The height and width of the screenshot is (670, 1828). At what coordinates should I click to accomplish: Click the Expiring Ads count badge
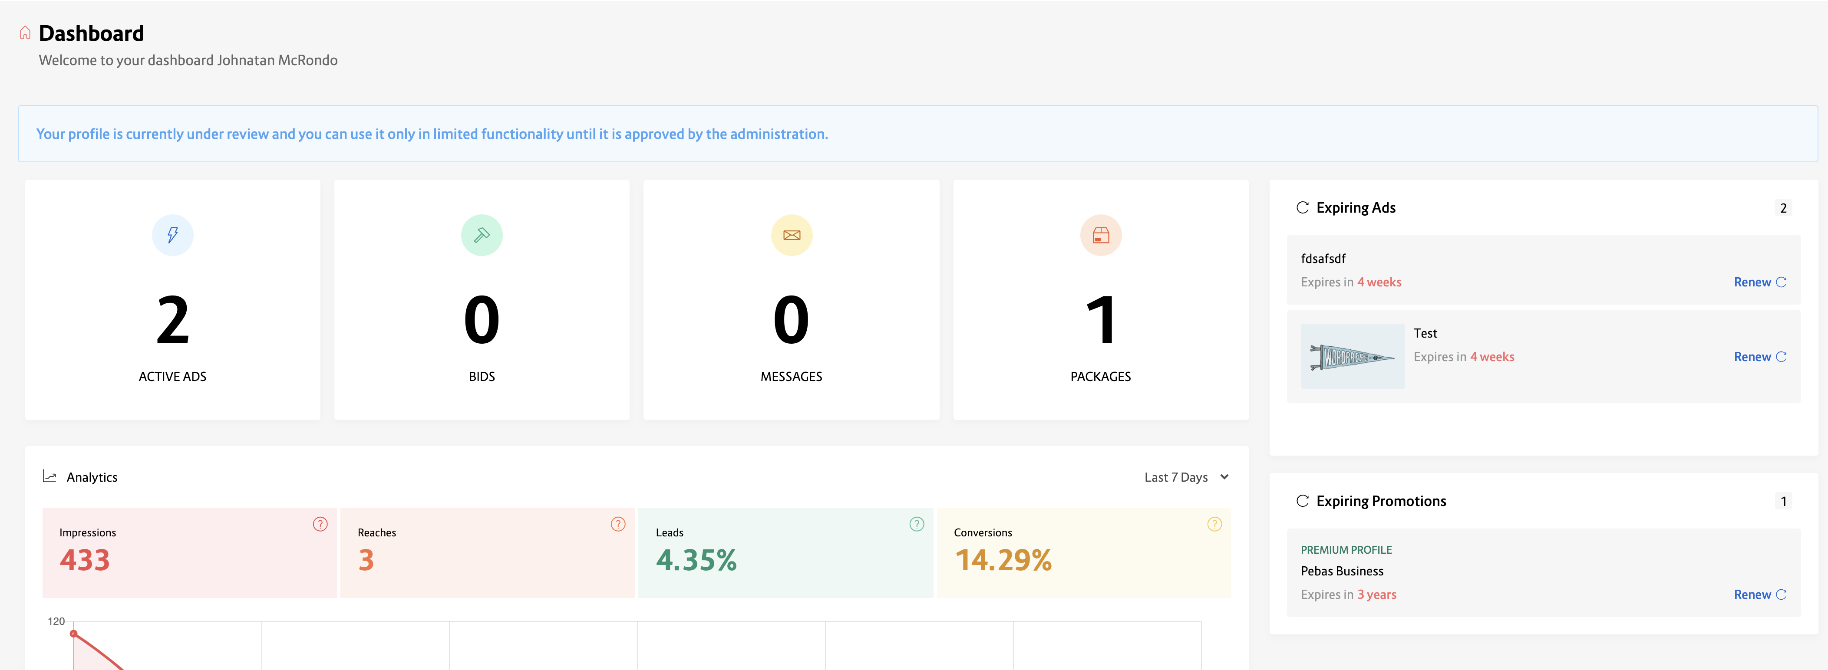[x=1782, y=208]
